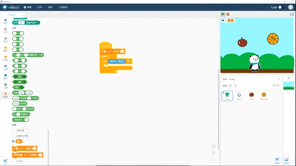Open the purple 外观 block category
Screen dimensions: 296x166
6,30
